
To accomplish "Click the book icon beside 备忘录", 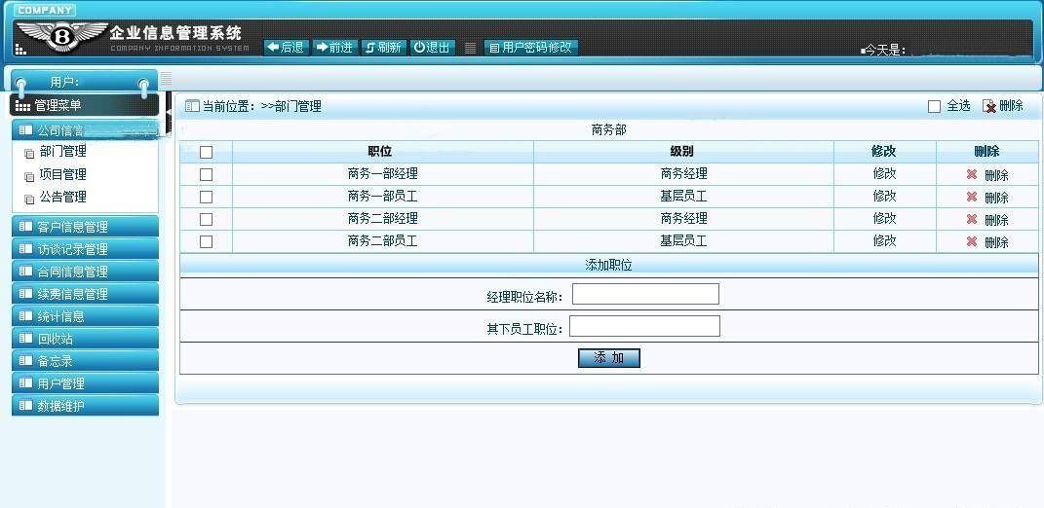I will (x=26, y=360).
